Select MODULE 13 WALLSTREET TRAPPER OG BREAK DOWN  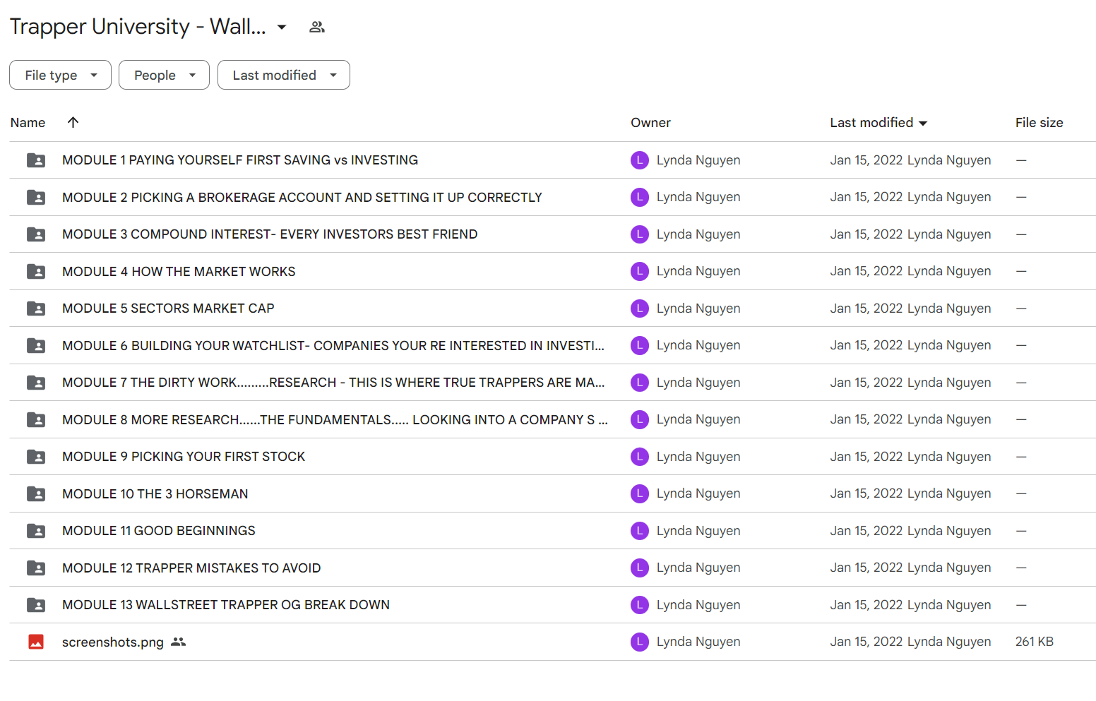pyautogui.click(x=226, y=605)
